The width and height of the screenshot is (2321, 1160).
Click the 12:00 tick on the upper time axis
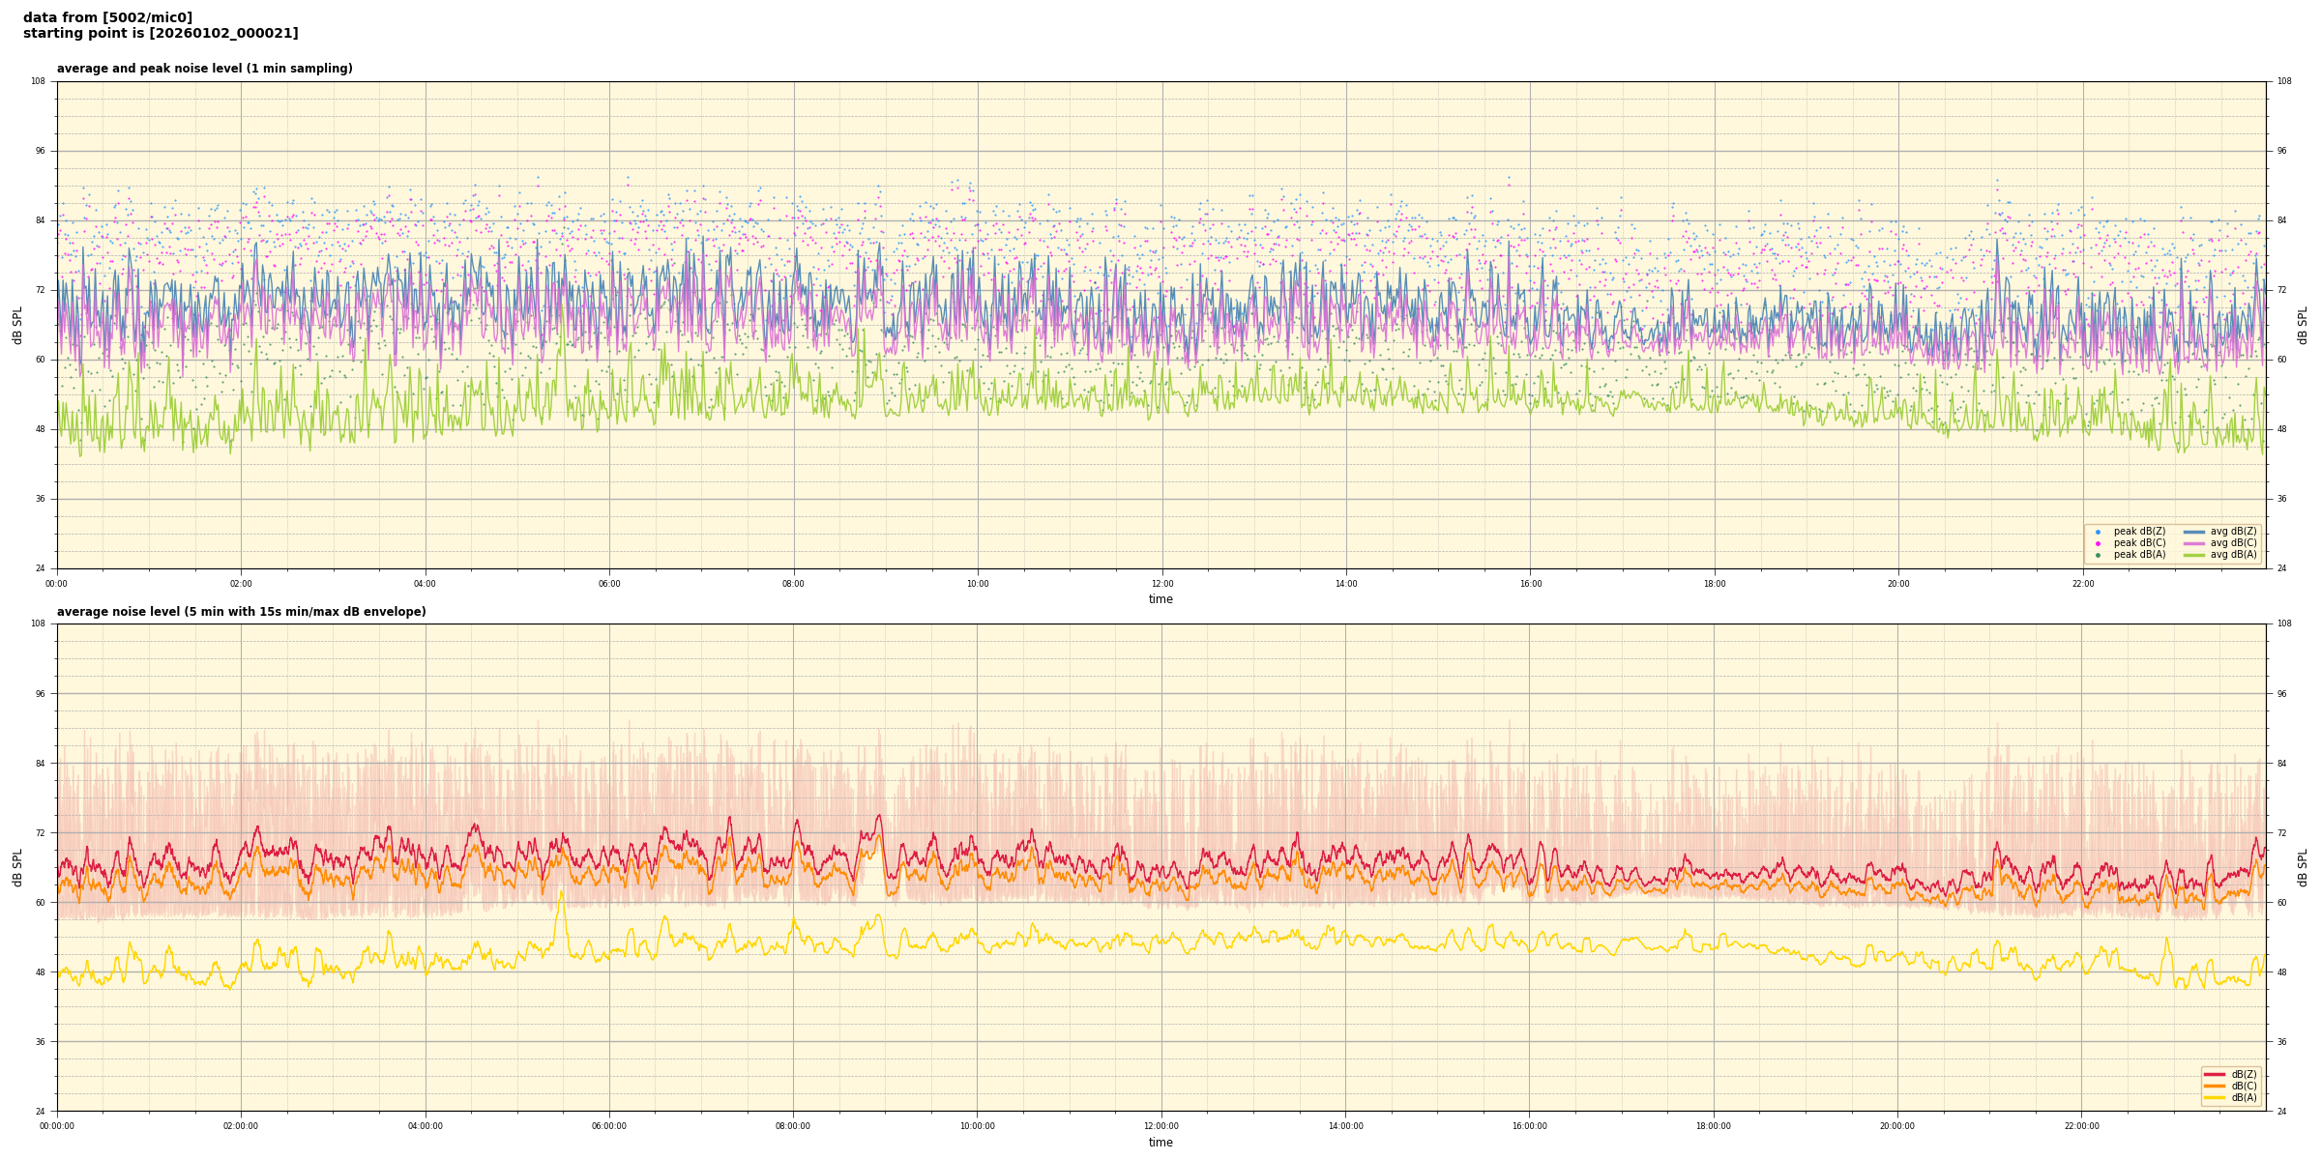(1161, 584)
